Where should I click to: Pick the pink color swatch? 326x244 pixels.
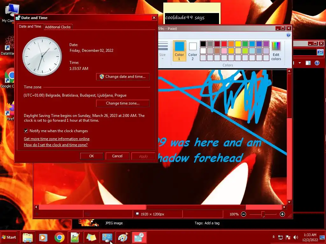[x=224, y=51]
